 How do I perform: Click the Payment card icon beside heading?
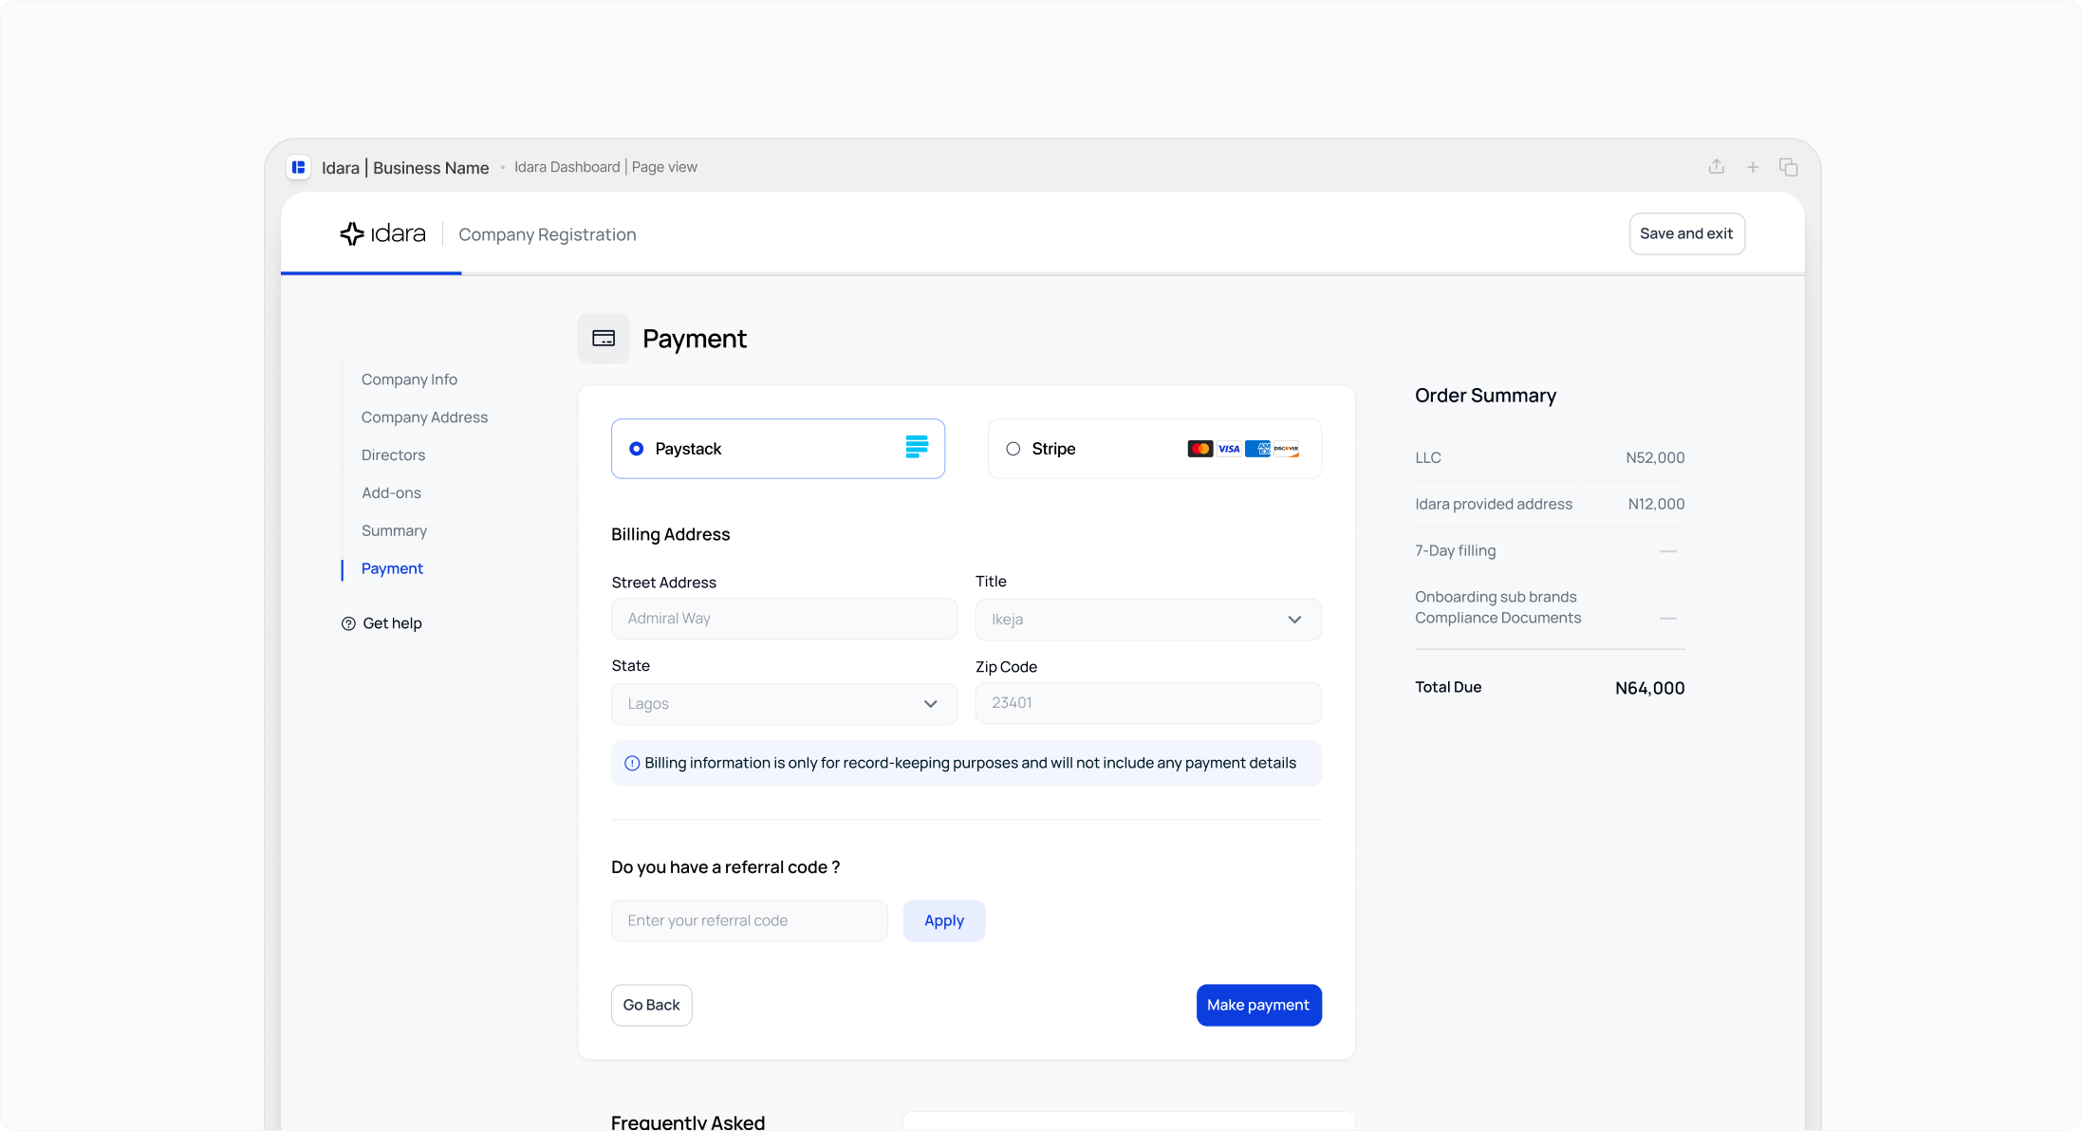click(604, 339)
